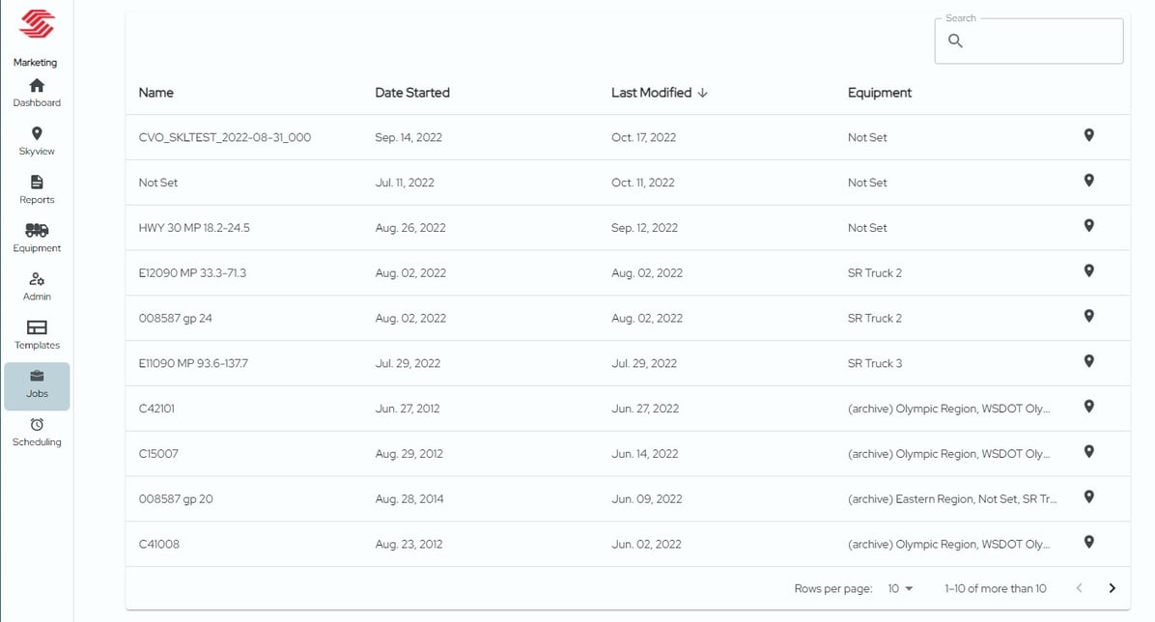
Task: Open the Rows per page dropdown
Action: coord(898,588)
